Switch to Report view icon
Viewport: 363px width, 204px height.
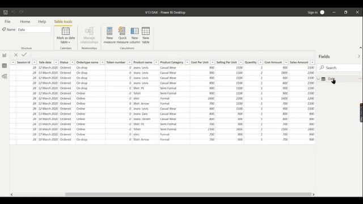coord(5,56)
